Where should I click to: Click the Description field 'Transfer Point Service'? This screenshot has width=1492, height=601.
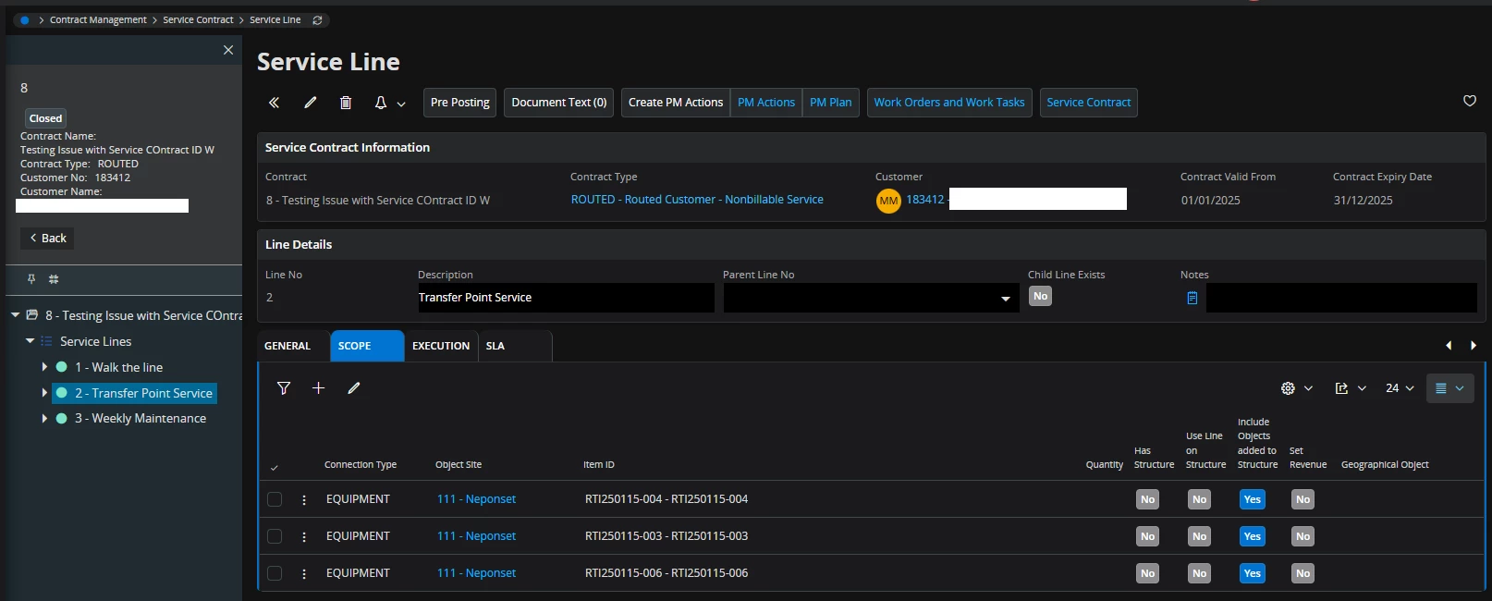coord(565,298)
